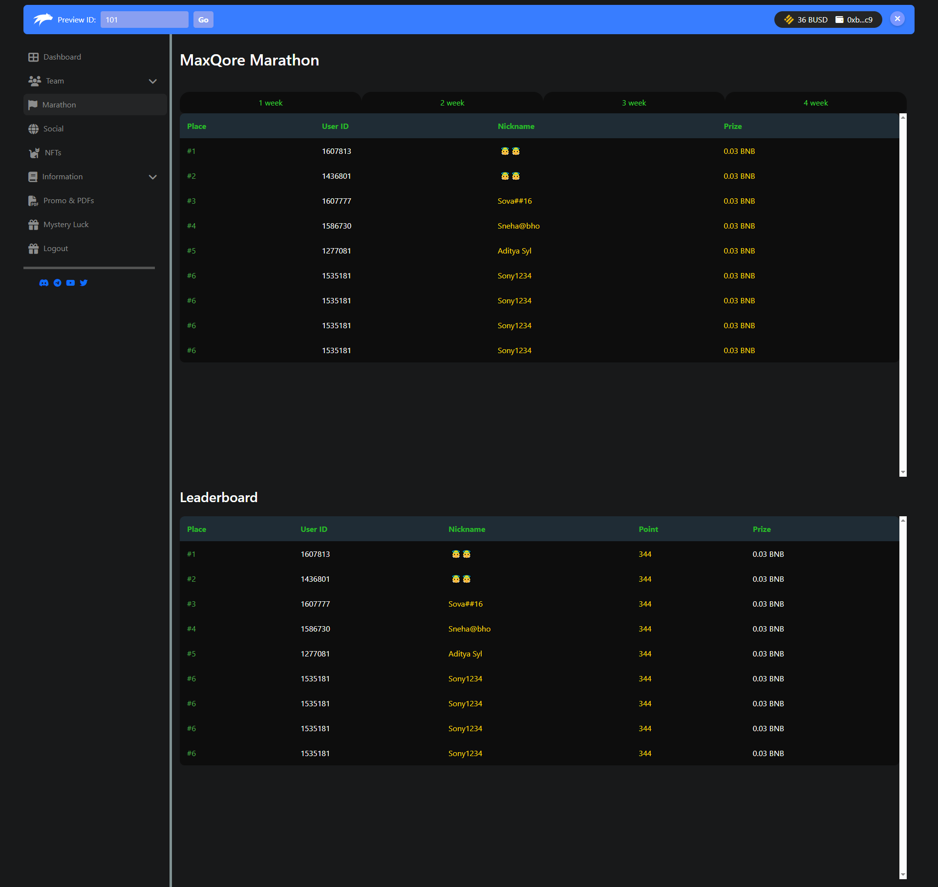Select the Logout menu item
Viewport: 938px width, 887px height.
[x=95, y=249]
